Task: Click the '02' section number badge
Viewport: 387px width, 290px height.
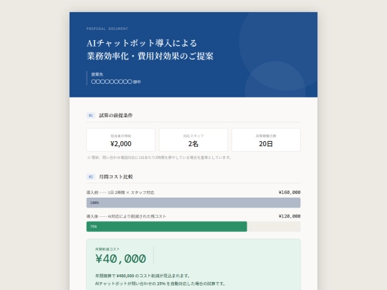Action: (x=90, y=177)
